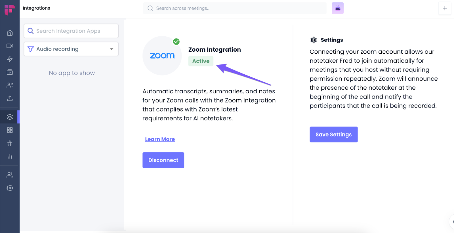The width and height of the screenshot is (454, 233).
Task: Open the Learn More link
Action: (x=160, y=139)
